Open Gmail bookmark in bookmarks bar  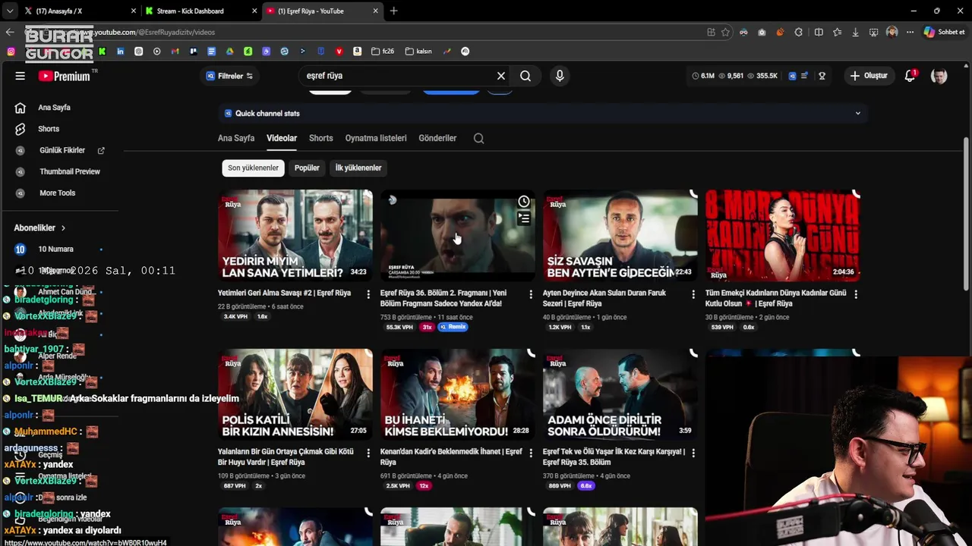(175, 52)
